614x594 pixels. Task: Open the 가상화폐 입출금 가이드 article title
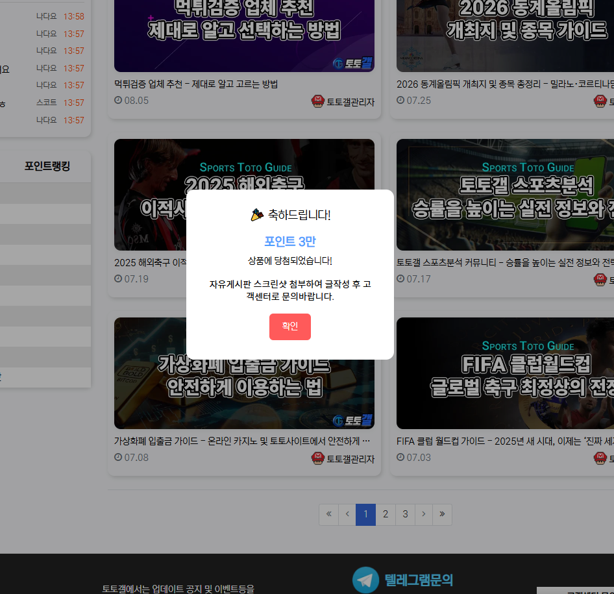pos(242,441)
